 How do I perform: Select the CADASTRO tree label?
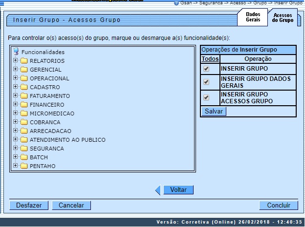[x=45, y=87]
